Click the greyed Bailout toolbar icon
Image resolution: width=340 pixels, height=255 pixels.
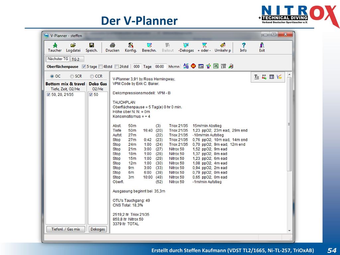point(168,47)
